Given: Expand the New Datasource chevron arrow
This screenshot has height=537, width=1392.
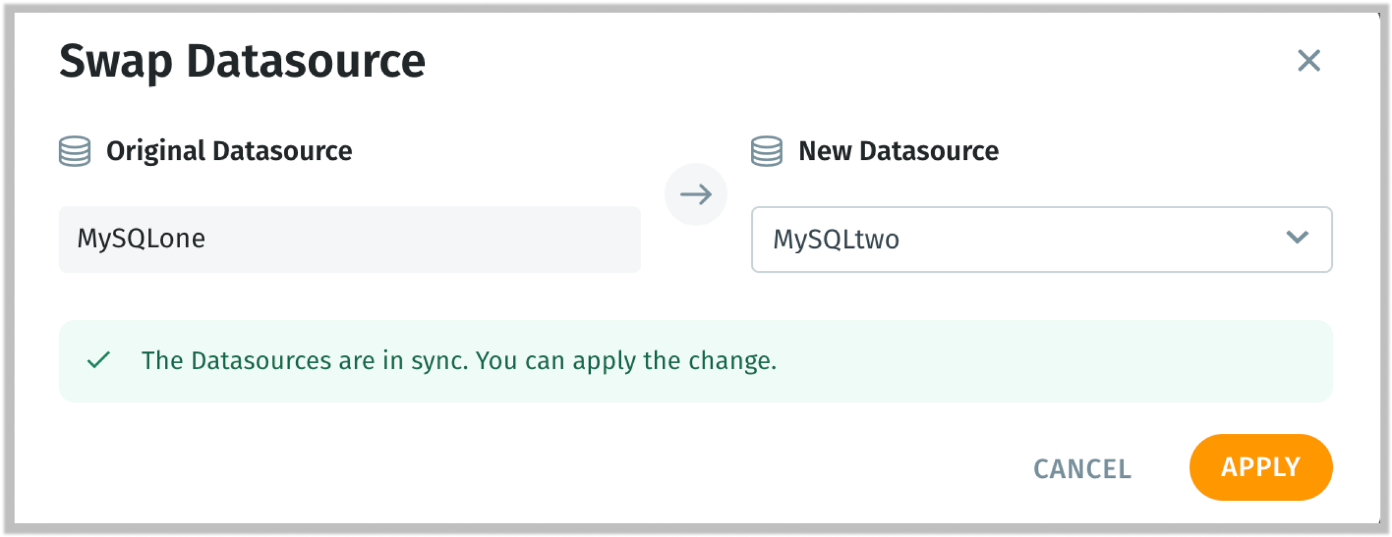Looking at the screenshot, I should [1297, 238].
